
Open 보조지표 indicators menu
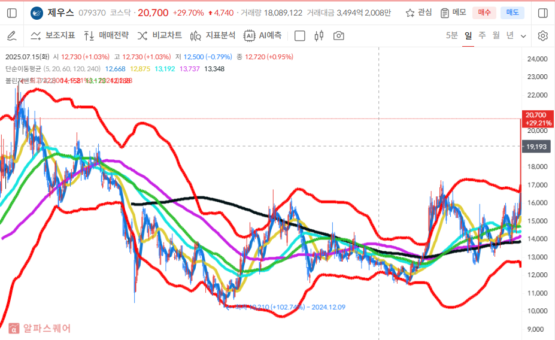[53, 36]
